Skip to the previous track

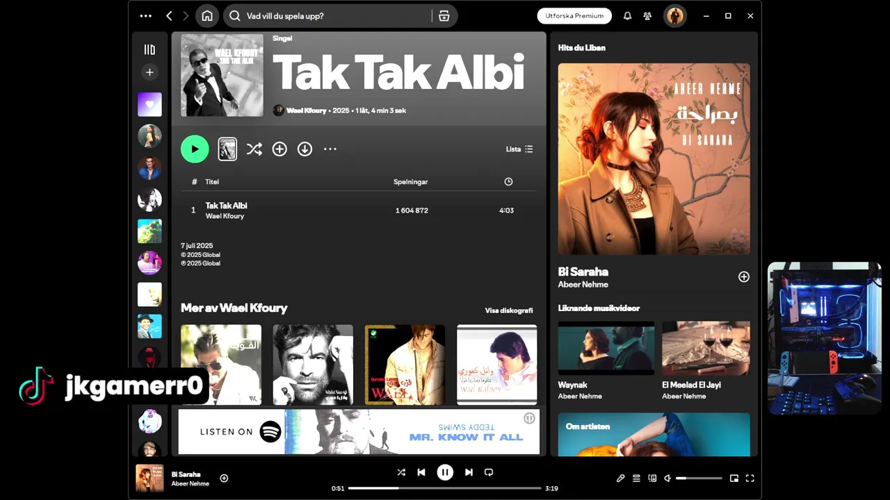(421, 472)
